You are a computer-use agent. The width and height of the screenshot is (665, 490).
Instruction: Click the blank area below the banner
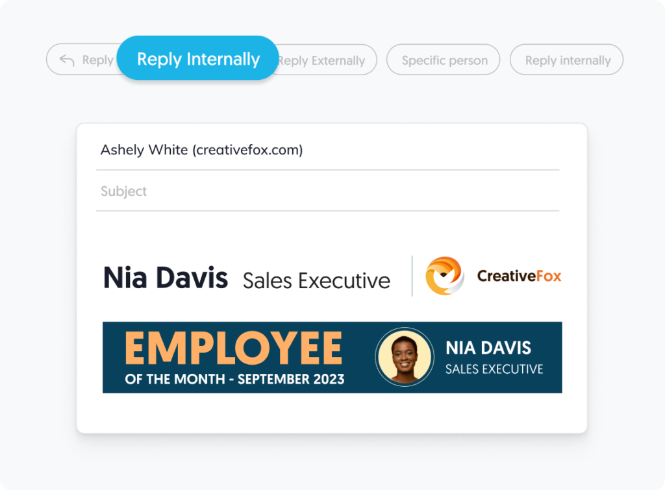point(331,413)
